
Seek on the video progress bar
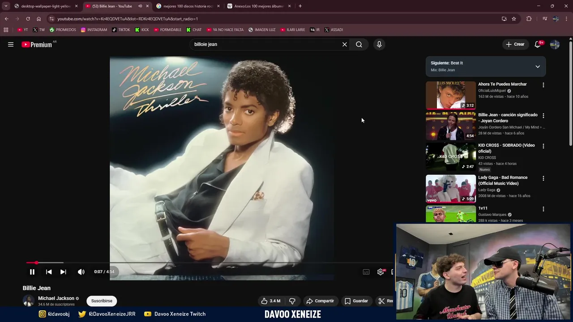[x=210, y=263]
